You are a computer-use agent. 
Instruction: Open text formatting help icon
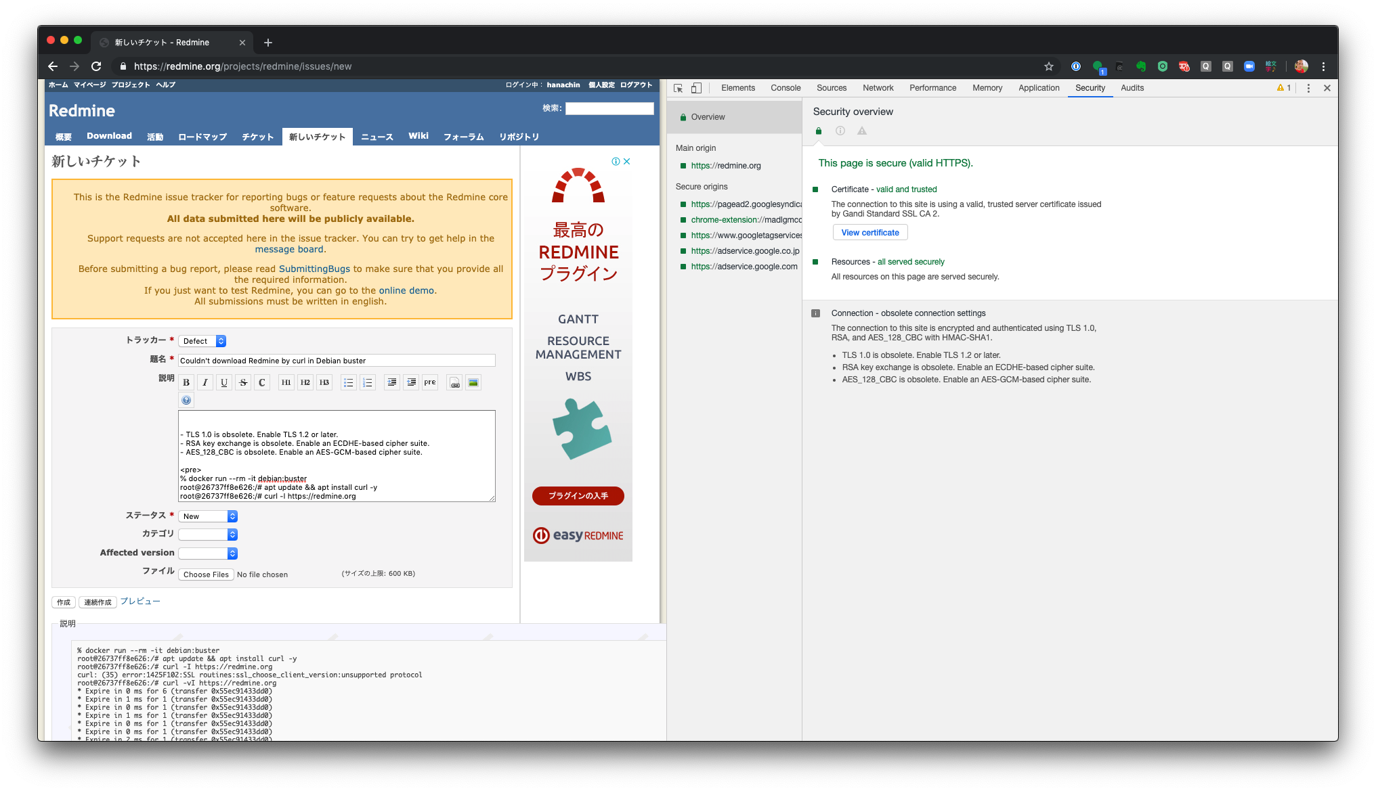186,400
